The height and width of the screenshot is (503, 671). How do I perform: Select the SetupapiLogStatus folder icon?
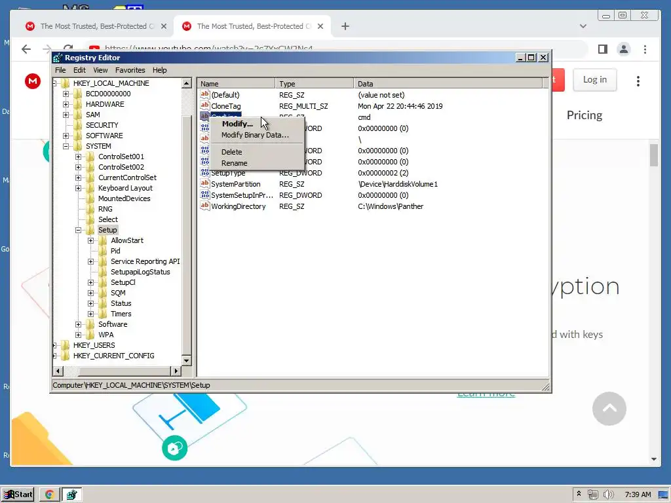tap(103, 272)
